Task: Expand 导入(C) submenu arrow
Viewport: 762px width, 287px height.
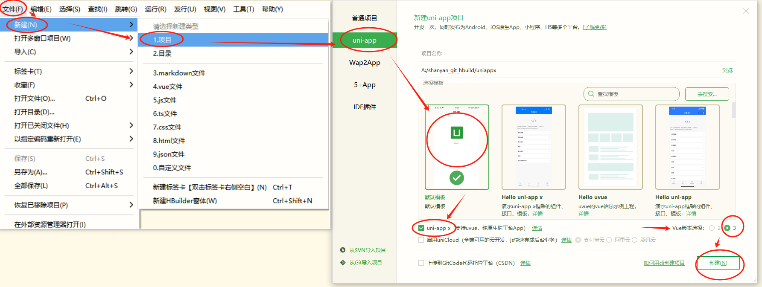Action: click(131, 52)
